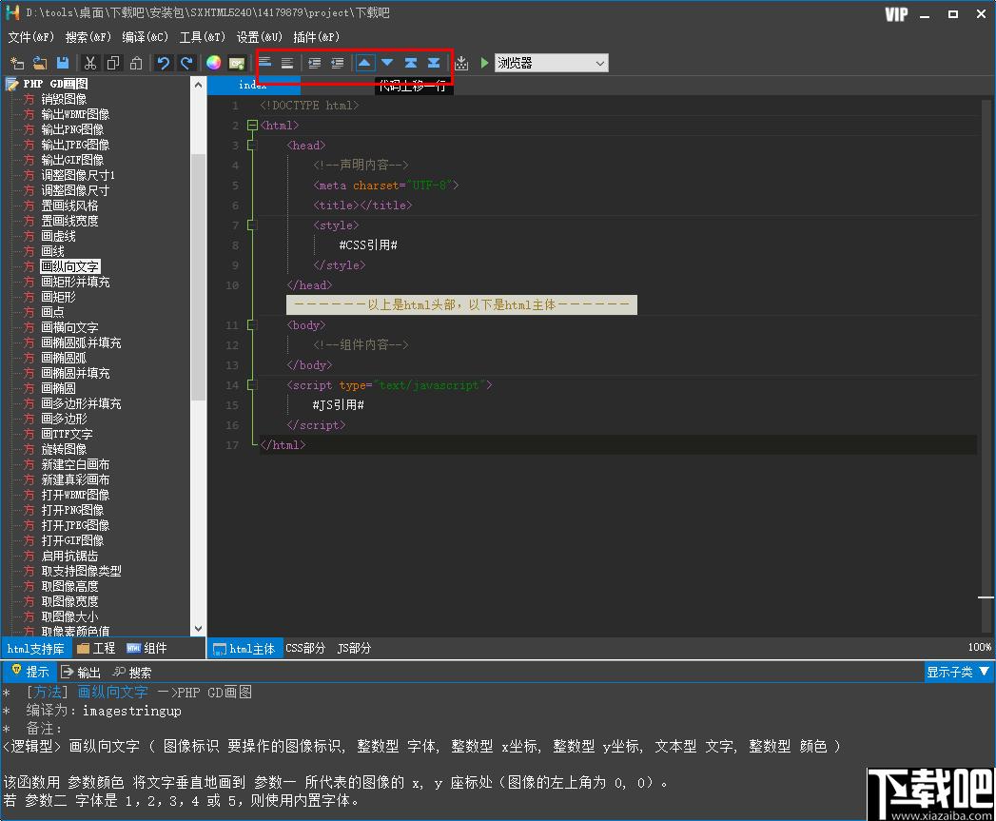The image size is (996, 821).
Task: Select the 提示 output tab
Action: click(29, 672)
